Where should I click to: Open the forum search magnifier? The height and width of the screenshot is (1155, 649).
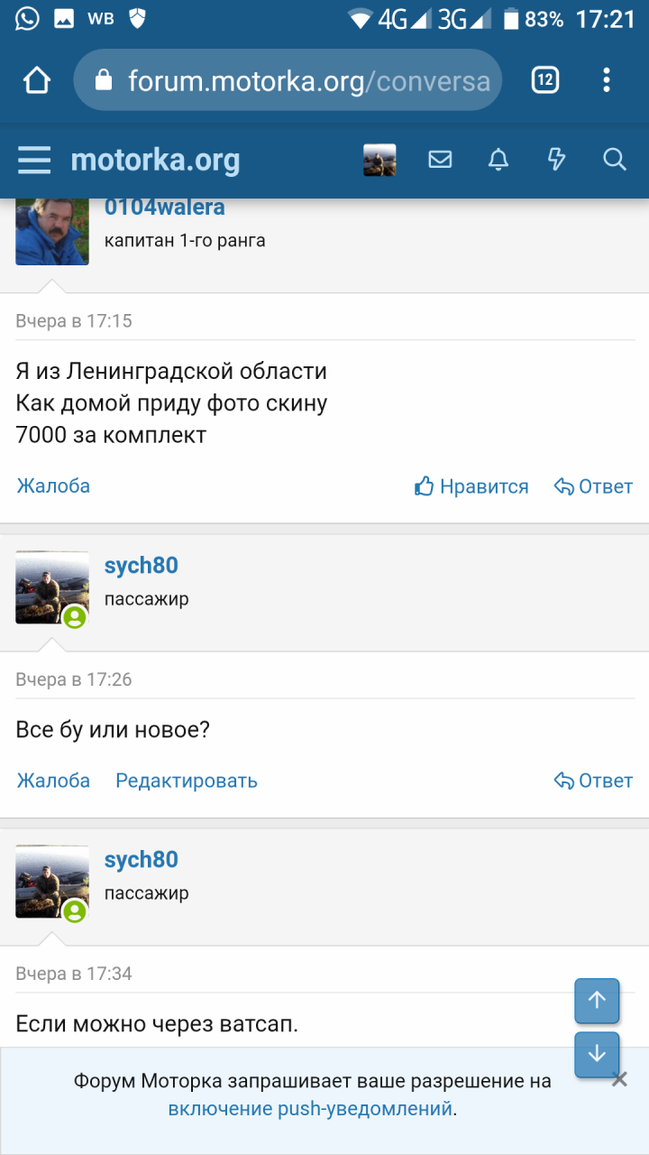click(615, 161)
